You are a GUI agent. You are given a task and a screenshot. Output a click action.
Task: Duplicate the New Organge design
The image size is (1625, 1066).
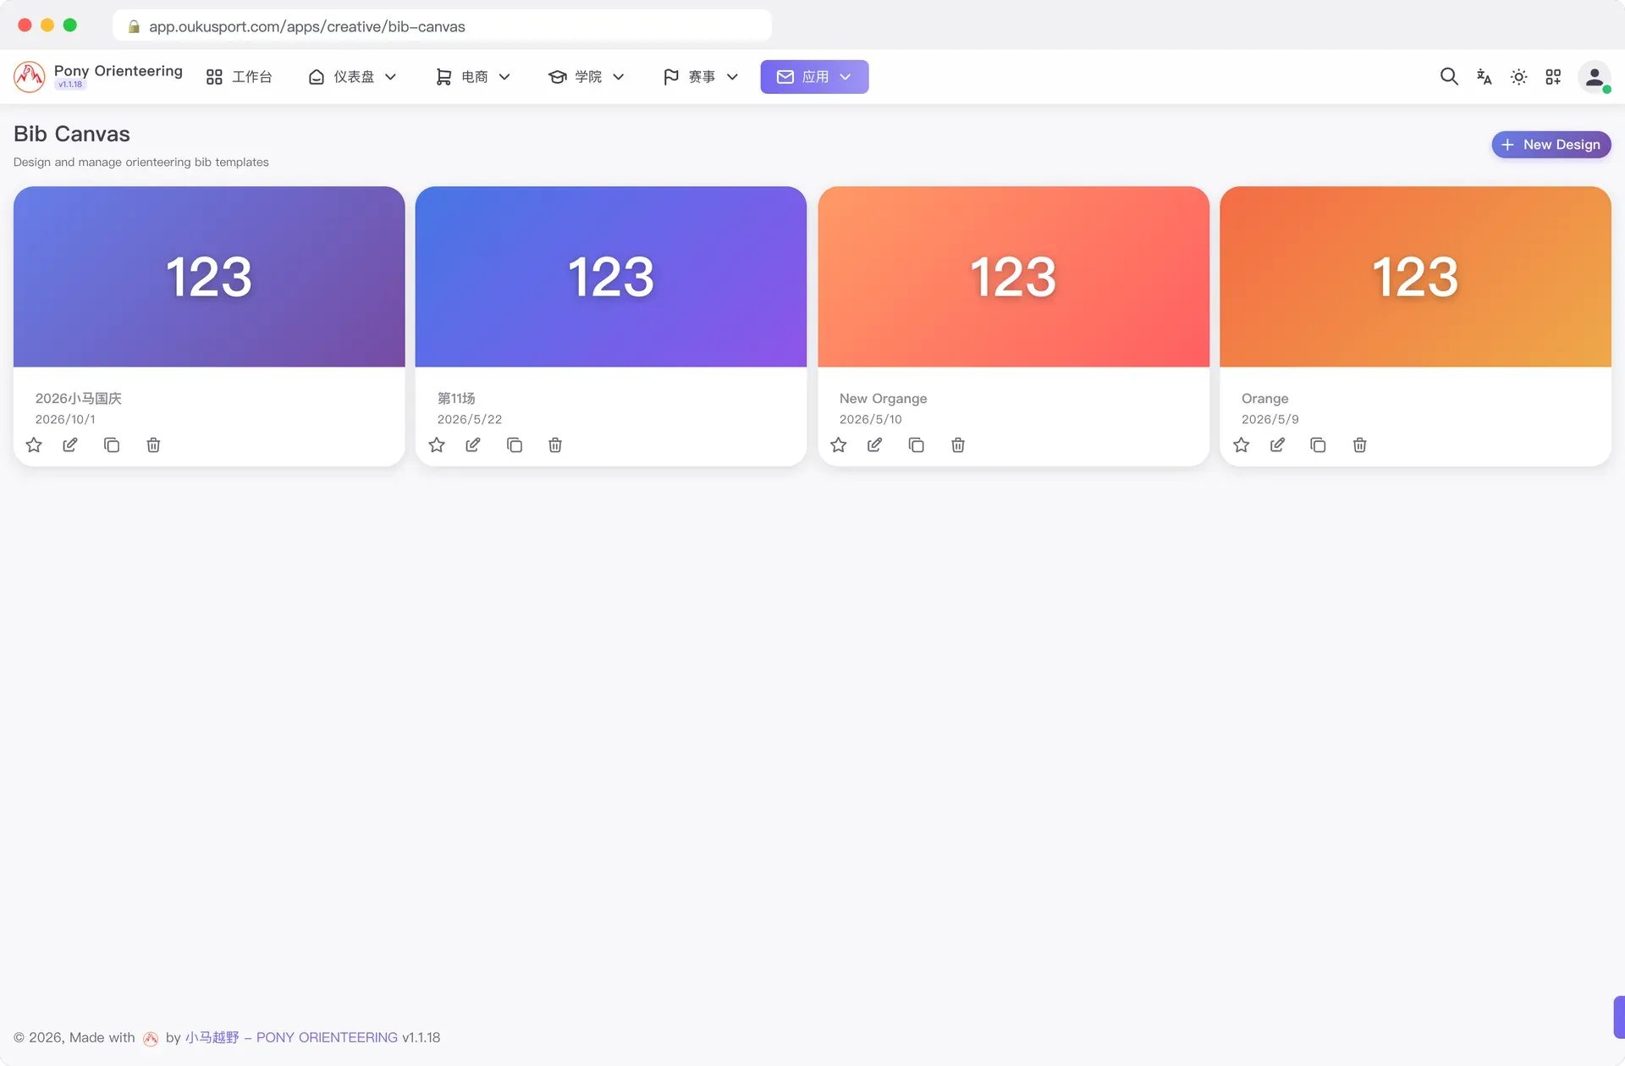917,445
